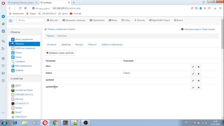Go back using browser back arrow
The width and height of the screenshot is (224, 126).
pyautogui.click(x=10, y=8)
